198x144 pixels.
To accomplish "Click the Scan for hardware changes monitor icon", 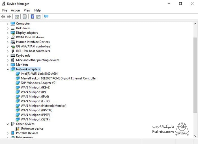I will 46,17.
